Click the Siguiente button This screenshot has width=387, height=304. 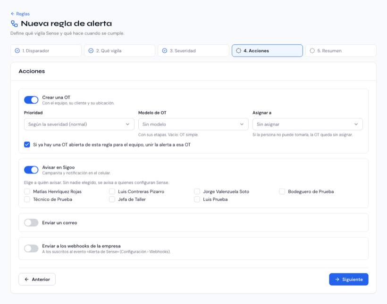349,279
